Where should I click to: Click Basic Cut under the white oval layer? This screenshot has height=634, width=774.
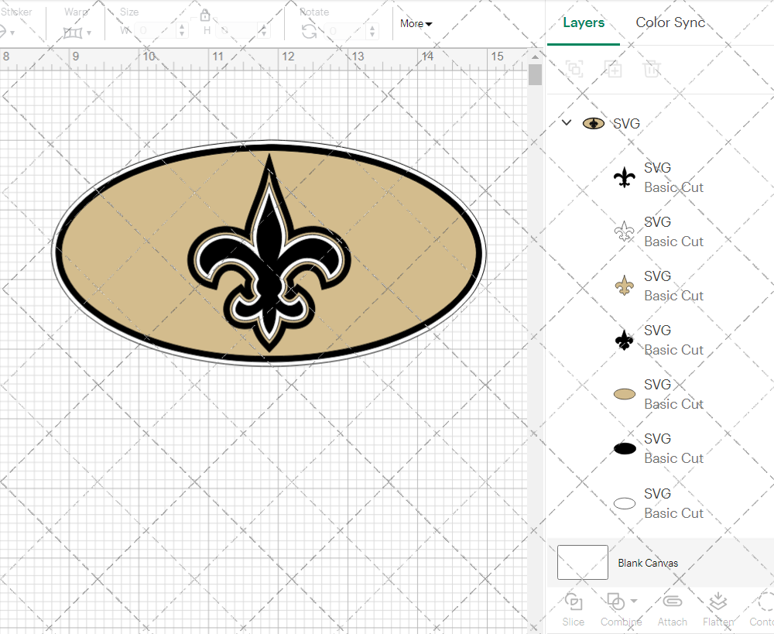674,513
